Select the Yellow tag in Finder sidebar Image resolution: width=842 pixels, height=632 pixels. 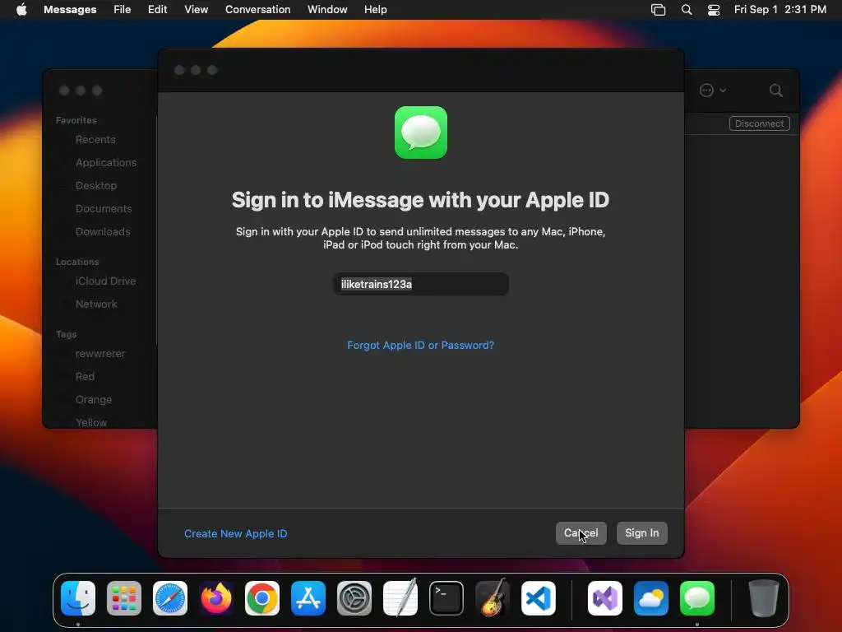(90, 422)
